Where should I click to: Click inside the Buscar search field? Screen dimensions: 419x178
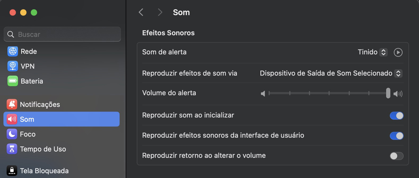[62, 34]
